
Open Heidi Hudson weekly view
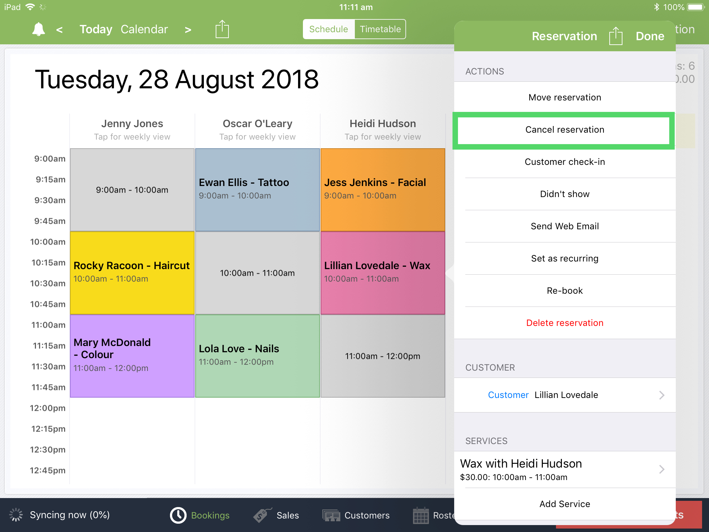click(x=383, y=130)
